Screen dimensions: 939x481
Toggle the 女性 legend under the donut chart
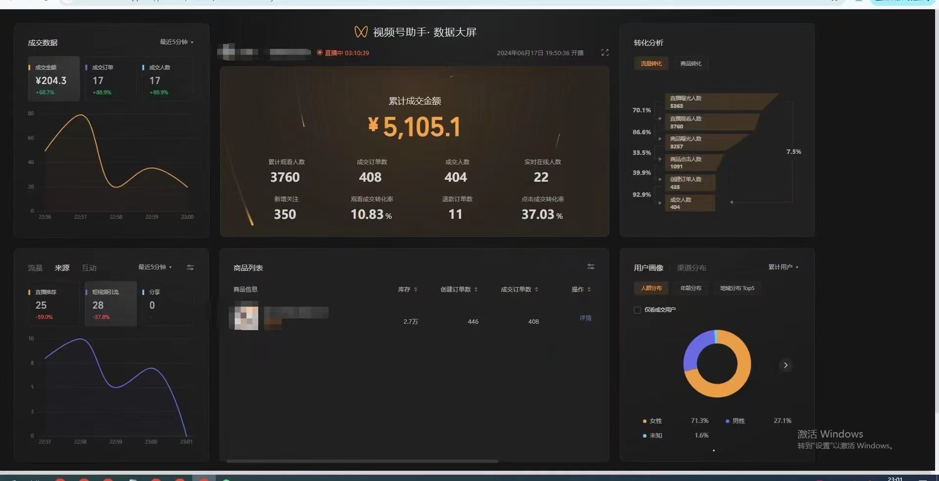click(656, 420)
